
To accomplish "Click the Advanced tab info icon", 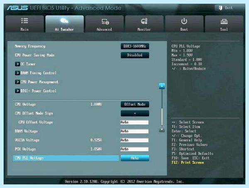I will (x=105, y=22).
